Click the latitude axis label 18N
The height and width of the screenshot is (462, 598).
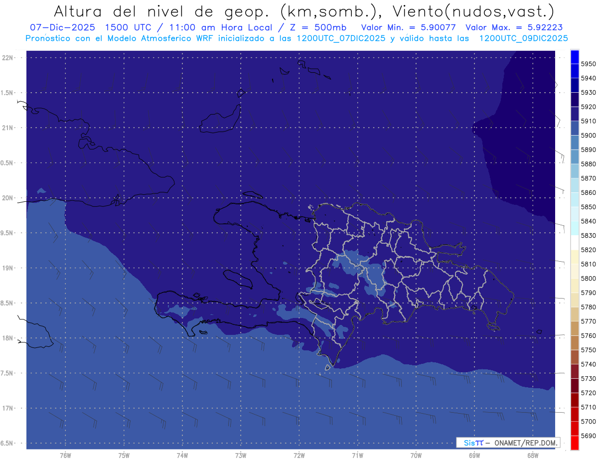pos(8,338)
